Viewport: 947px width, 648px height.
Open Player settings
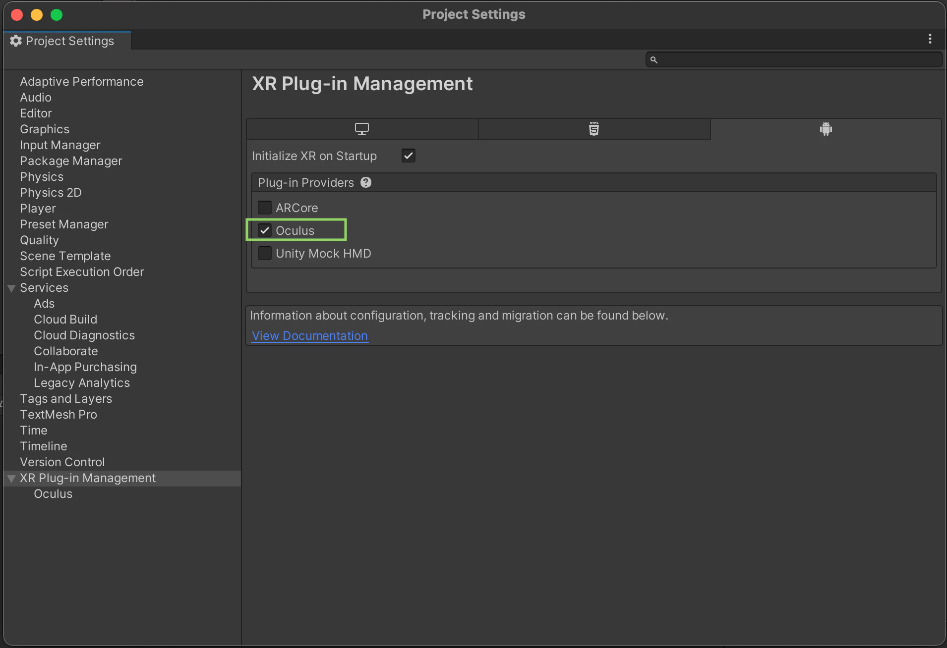coord(38,208)
